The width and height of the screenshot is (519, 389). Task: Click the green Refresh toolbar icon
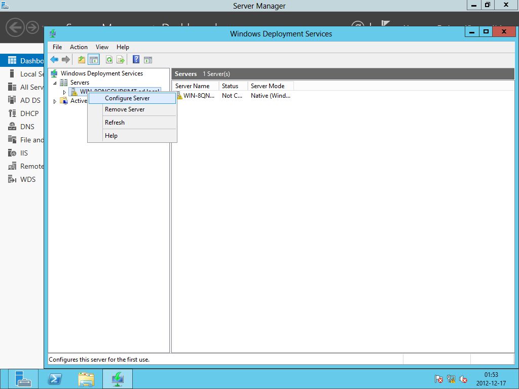(x=109, y=60)
